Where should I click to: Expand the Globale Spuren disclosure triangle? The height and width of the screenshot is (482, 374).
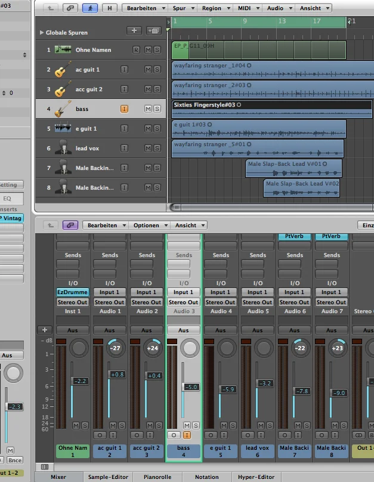tap(41, 32)
